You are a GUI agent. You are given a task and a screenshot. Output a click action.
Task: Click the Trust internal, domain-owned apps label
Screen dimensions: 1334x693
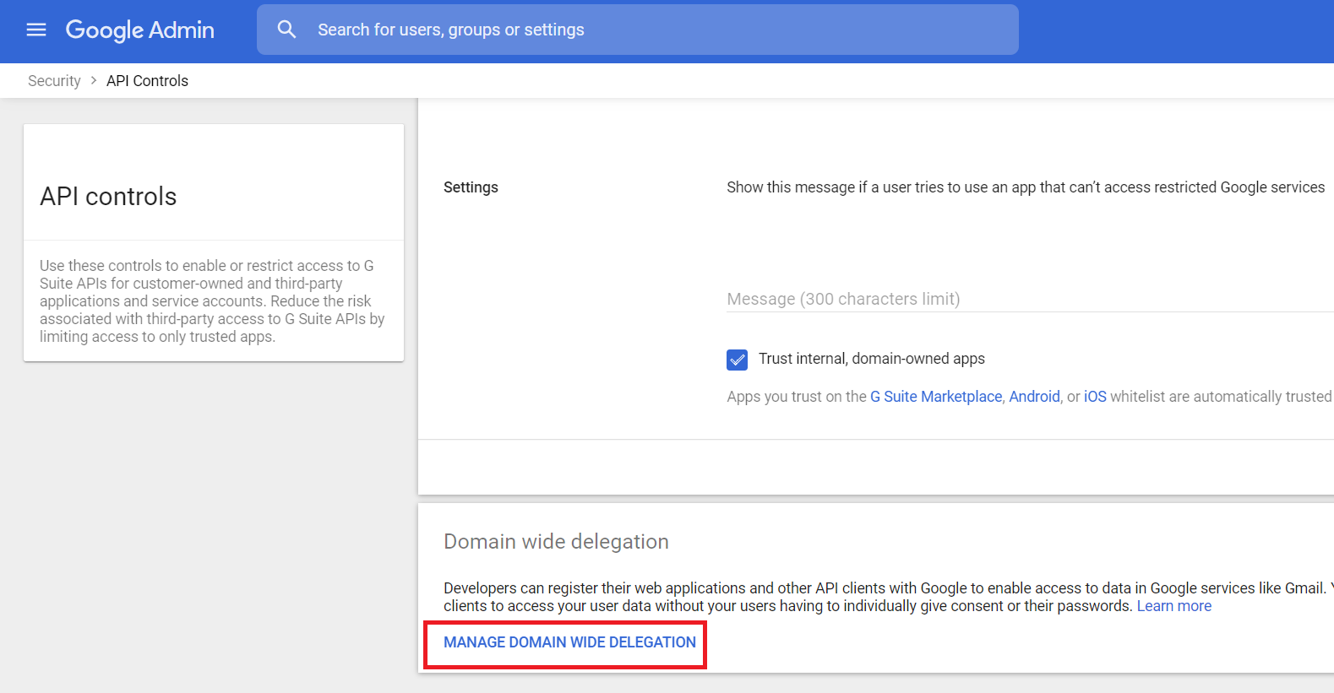(x=871, y=359)
